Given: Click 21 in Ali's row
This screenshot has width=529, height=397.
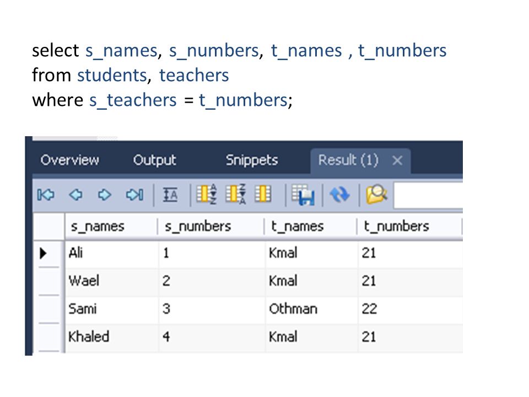Looking at the screenshot, I should point(411,253).
